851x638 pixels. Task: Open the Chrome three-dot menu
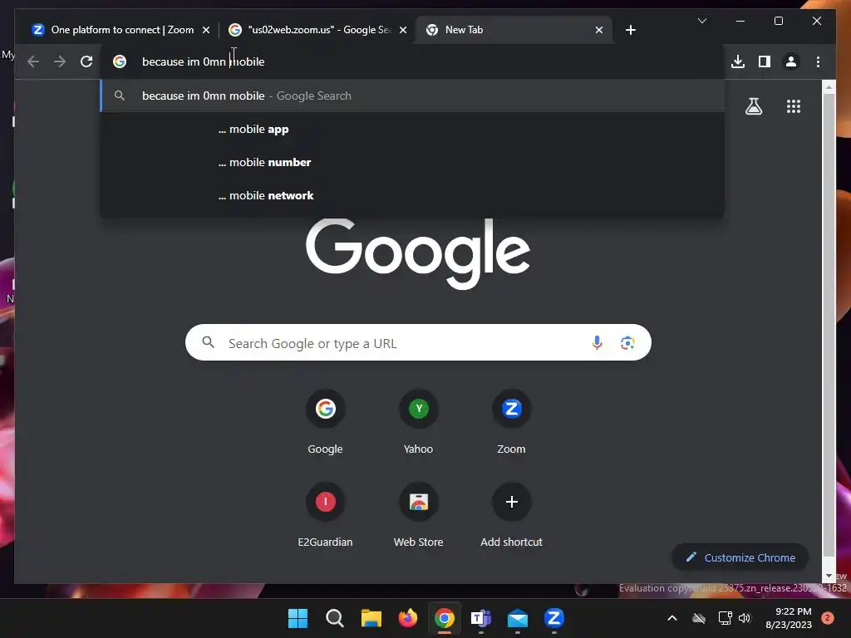[x=818, y=61]
